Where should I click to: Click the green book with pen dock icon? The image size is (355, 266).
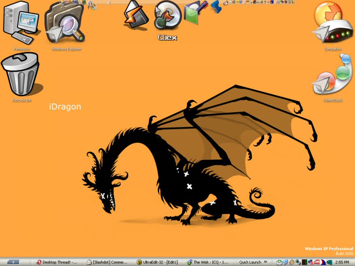(196, 12)
